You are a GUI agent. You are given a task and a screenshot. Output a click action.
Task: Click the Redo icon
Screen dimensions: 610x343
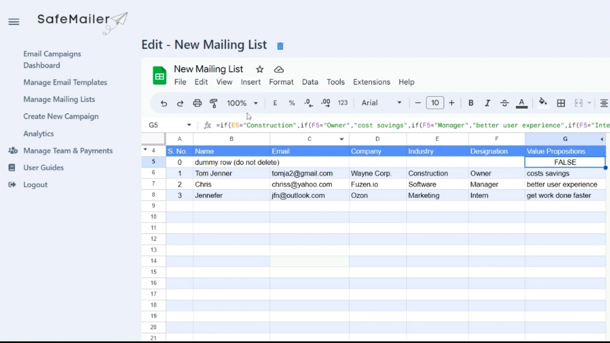click(x=180, y=103)
